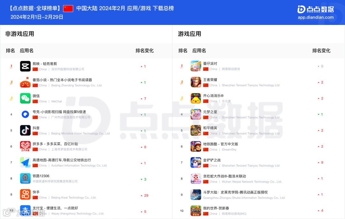Click the 剪映 (CapCut) app icon
Viewport: 345px width, 219px height.
(x=25, y=66)
